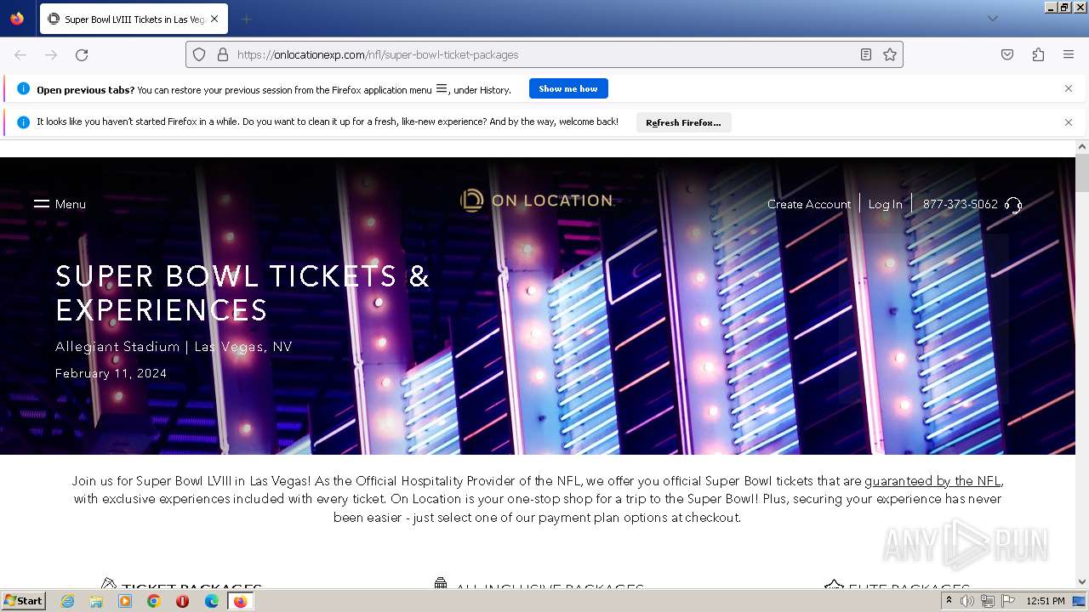Select Firefox taskbar button

[241, 601]
